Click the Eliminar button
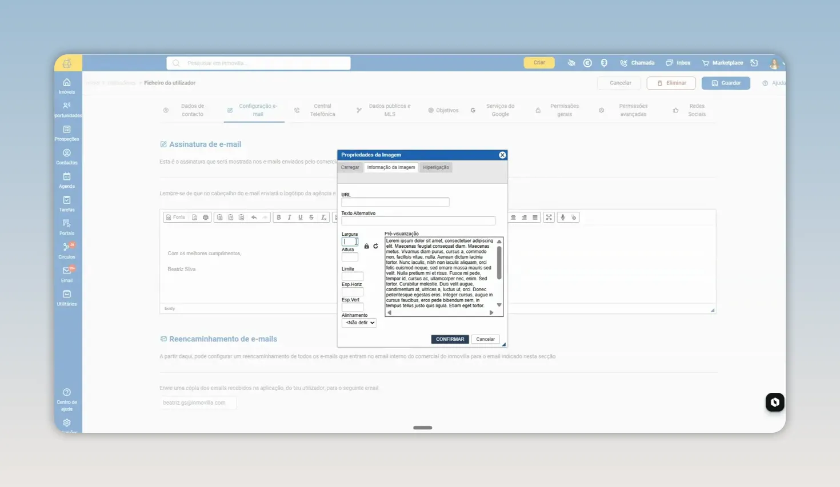The width and height of the screenshot is (840, 487). click(671, 83)
